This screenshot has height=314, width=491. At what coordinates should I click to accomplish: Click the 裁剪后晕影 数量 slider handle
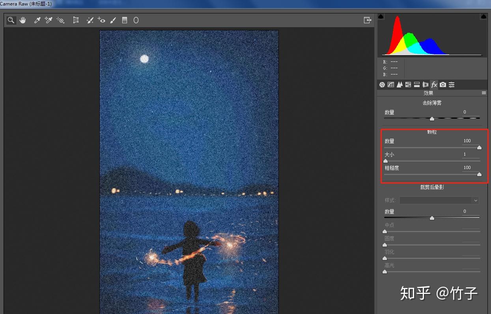(x=432, y=218)
